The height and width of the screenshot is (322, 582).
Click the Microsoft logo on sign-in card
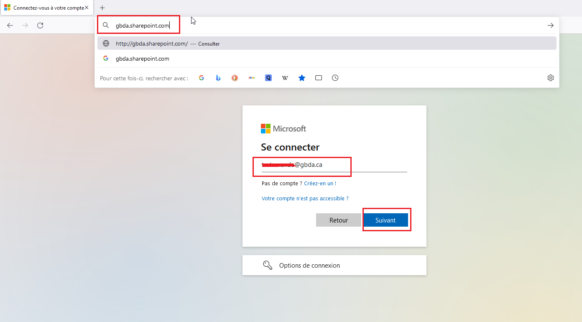[x=283, y=129]
